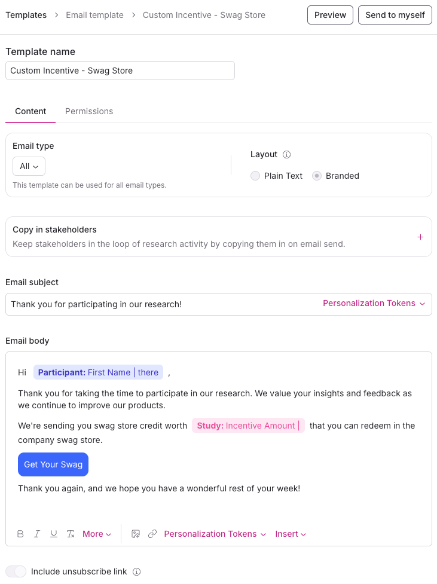The height and width of the screenshot is (584, 437).
Task: Apply bold formatting in email body toolbar
Action: pos(20,534)
